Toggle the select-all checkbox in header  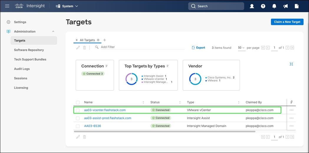pos(78,102)
